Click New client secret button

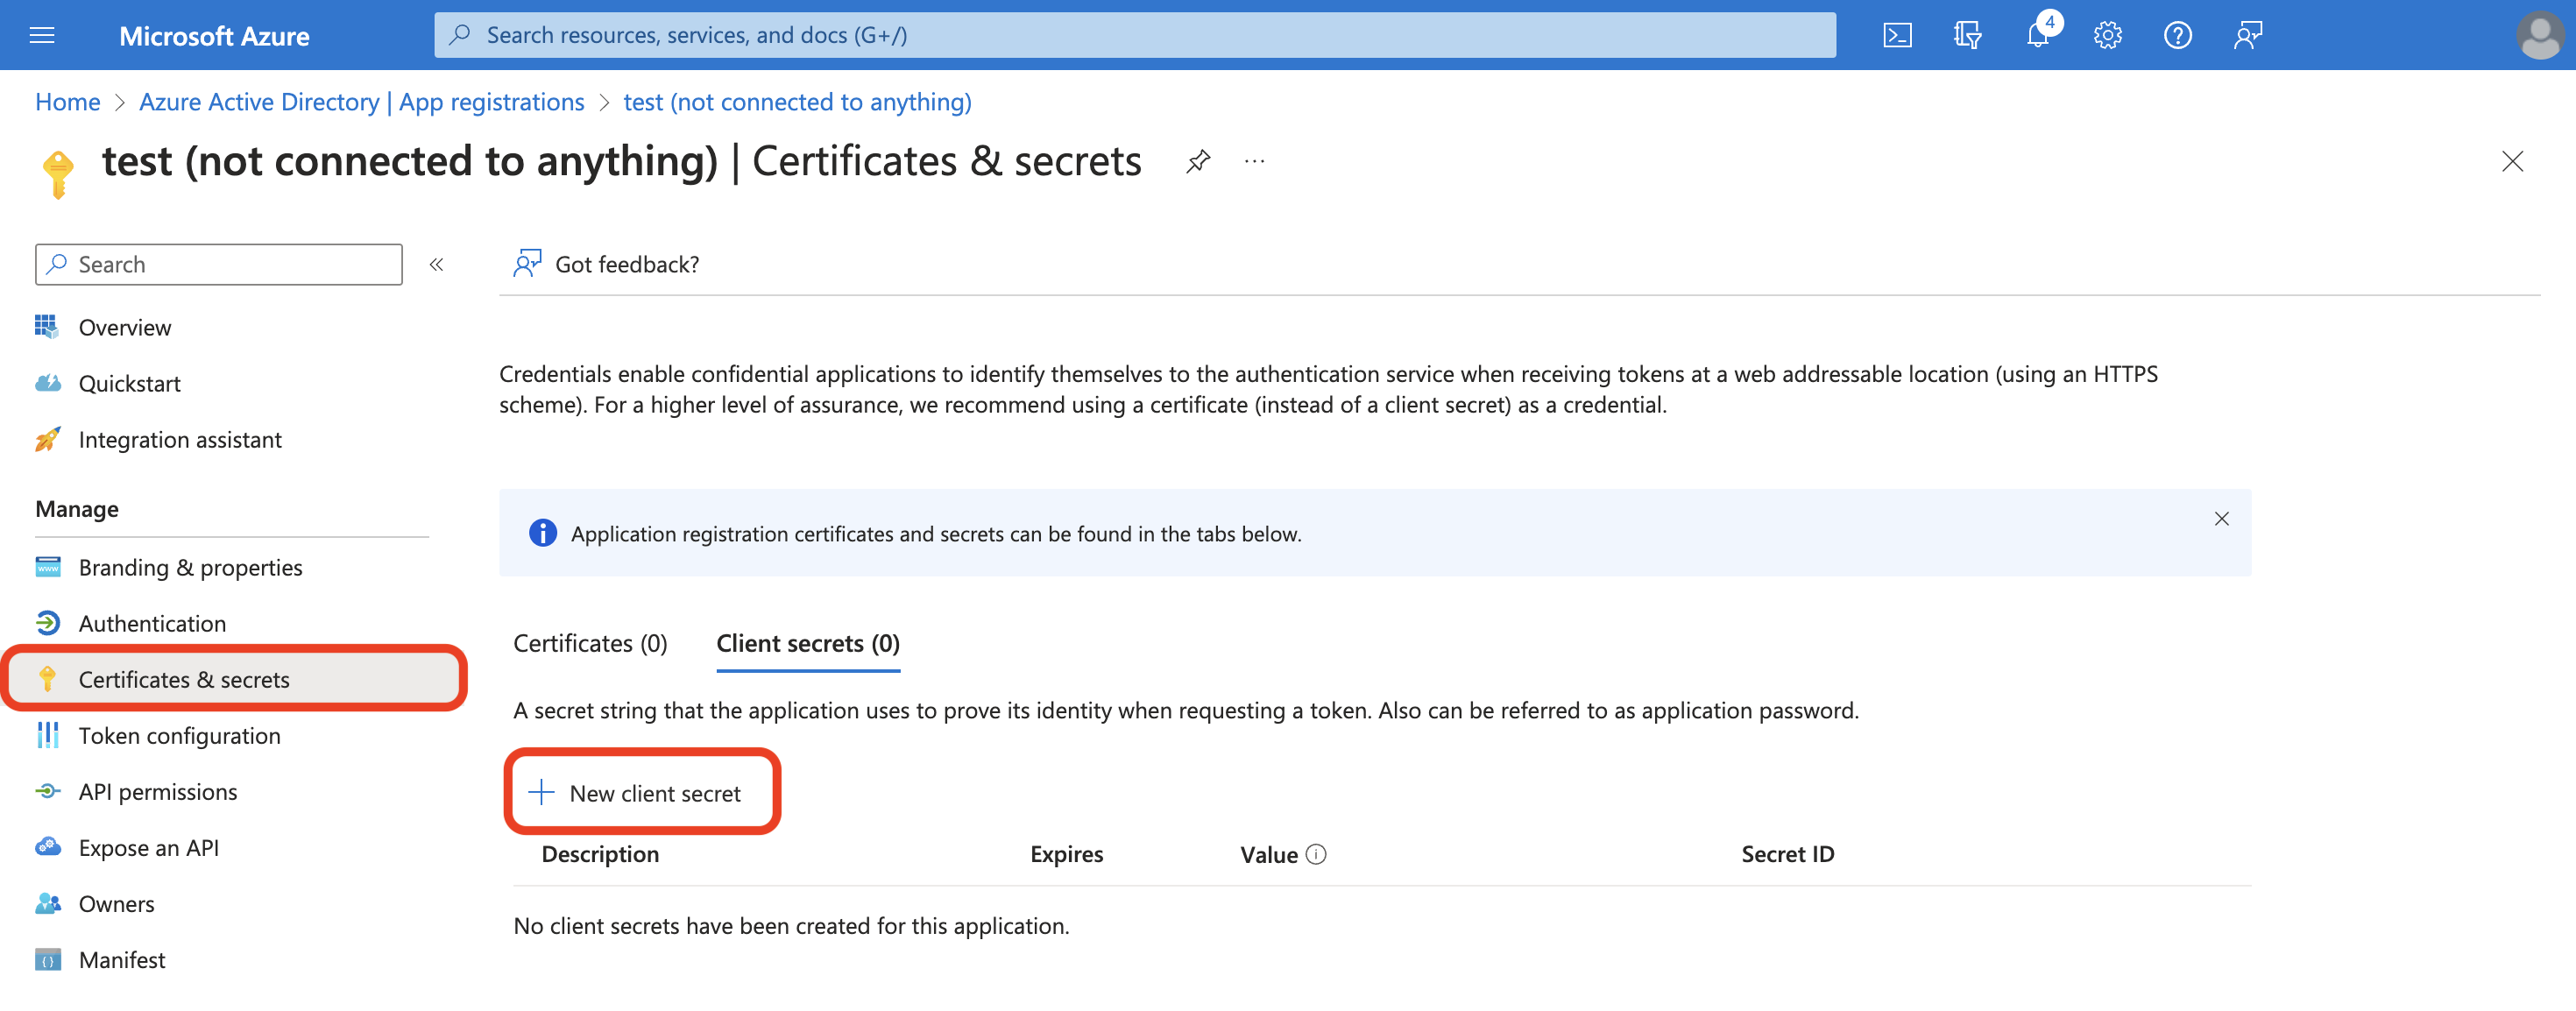tap(642, 793)
